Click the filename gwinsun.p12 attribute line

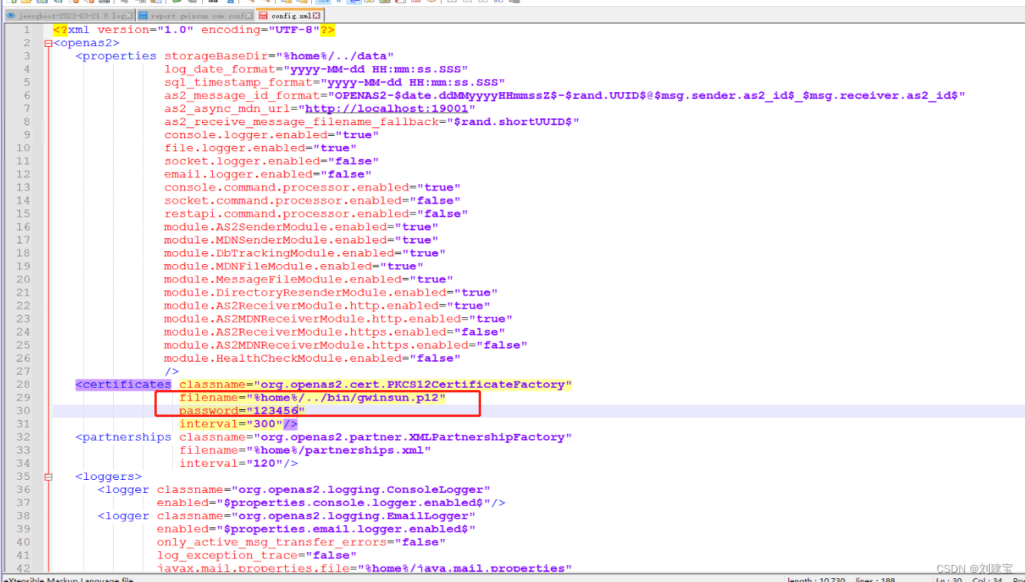point(313,397)
